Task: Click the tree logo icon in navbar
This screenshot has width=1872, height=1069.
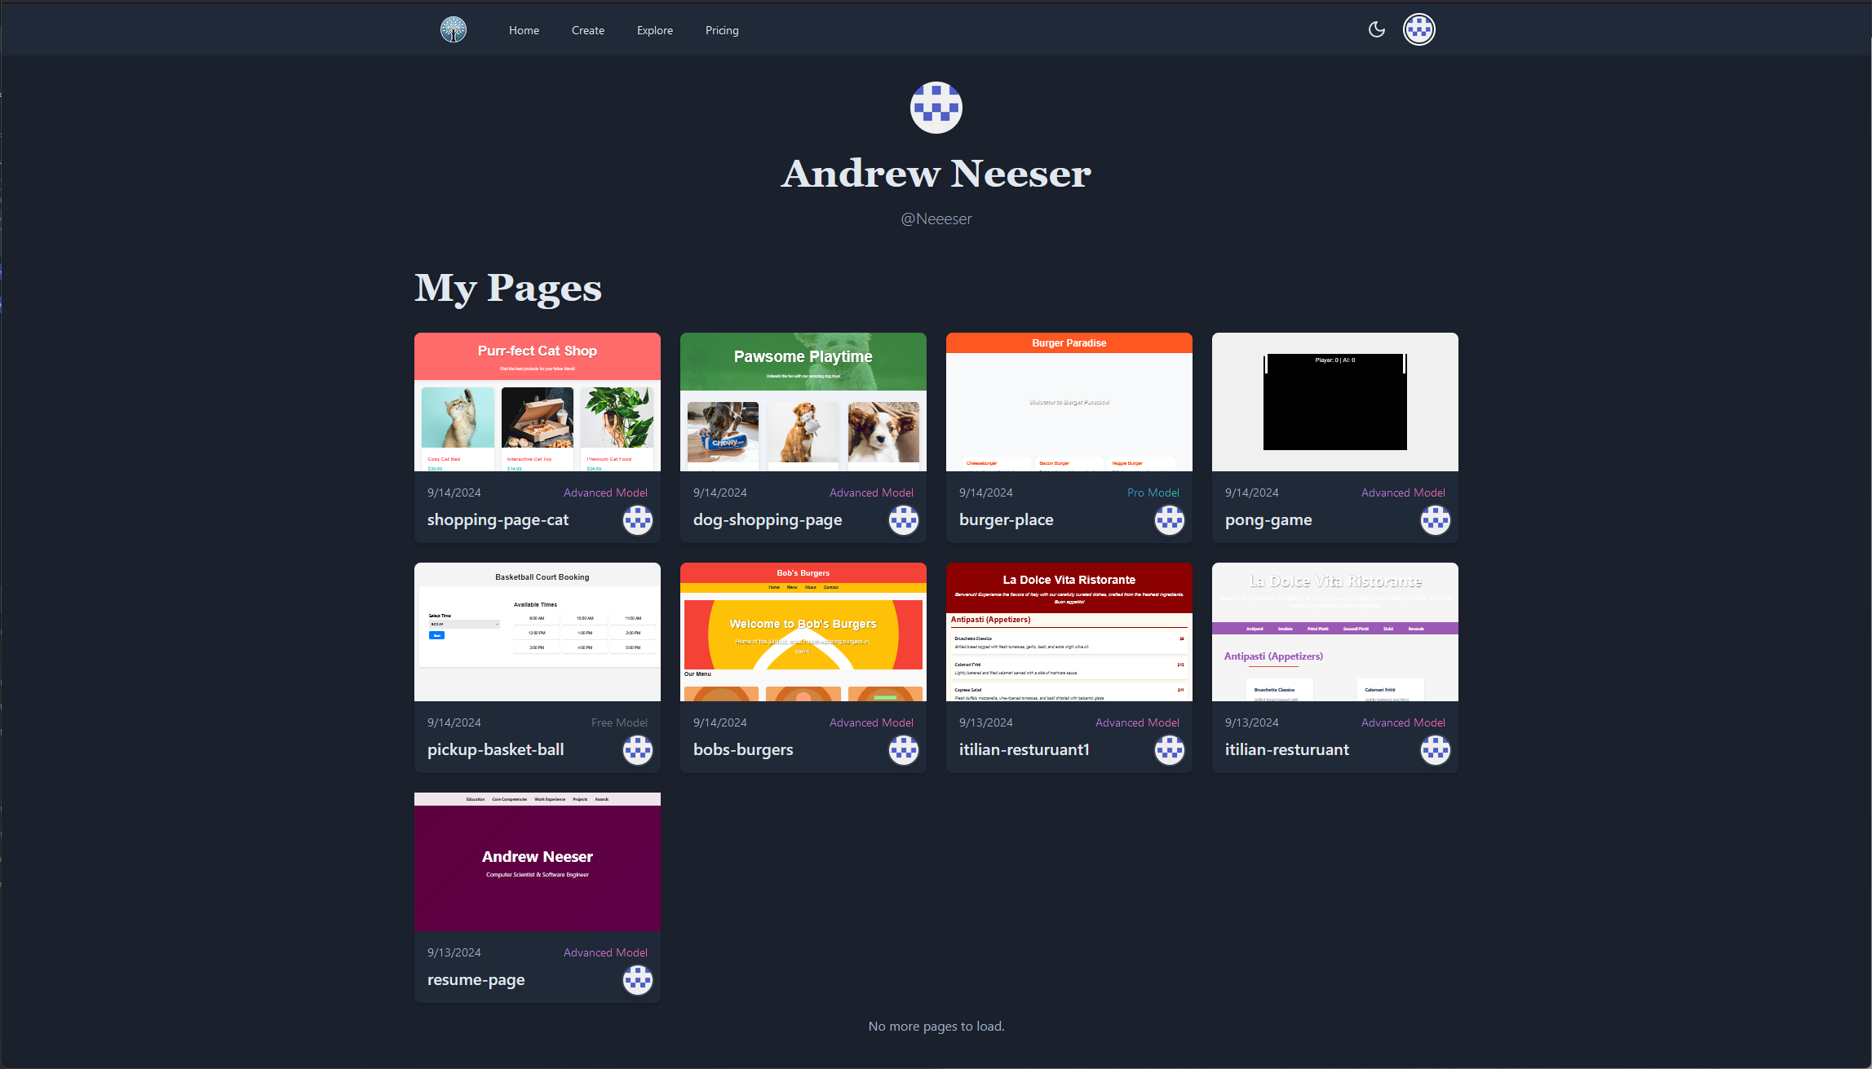Action: pos(454,30)
